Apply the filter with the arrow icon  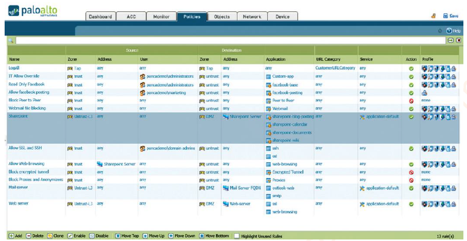(x=451, y=40)
